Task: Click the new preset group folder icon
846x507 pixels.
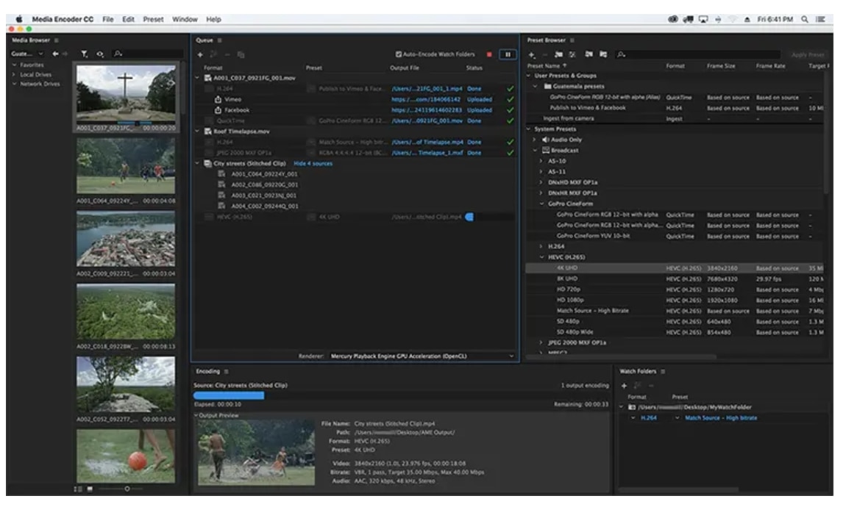Action: [x=558, y=54]
